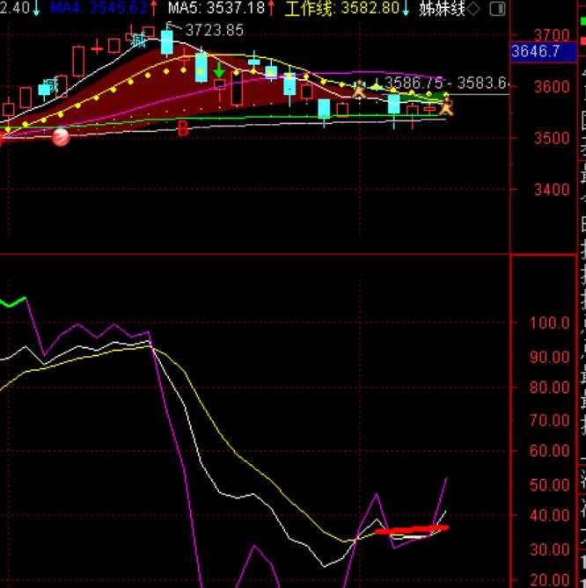Click the 50.00 indicator axis label

(549, 485)
